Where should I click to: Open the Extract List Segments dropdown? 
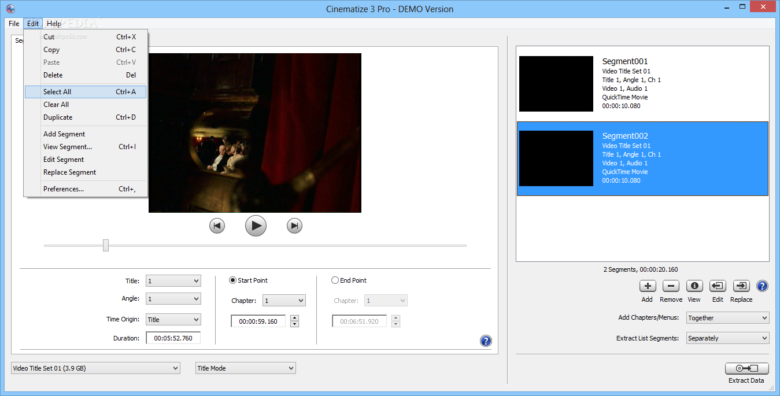(x=727, y=338)
